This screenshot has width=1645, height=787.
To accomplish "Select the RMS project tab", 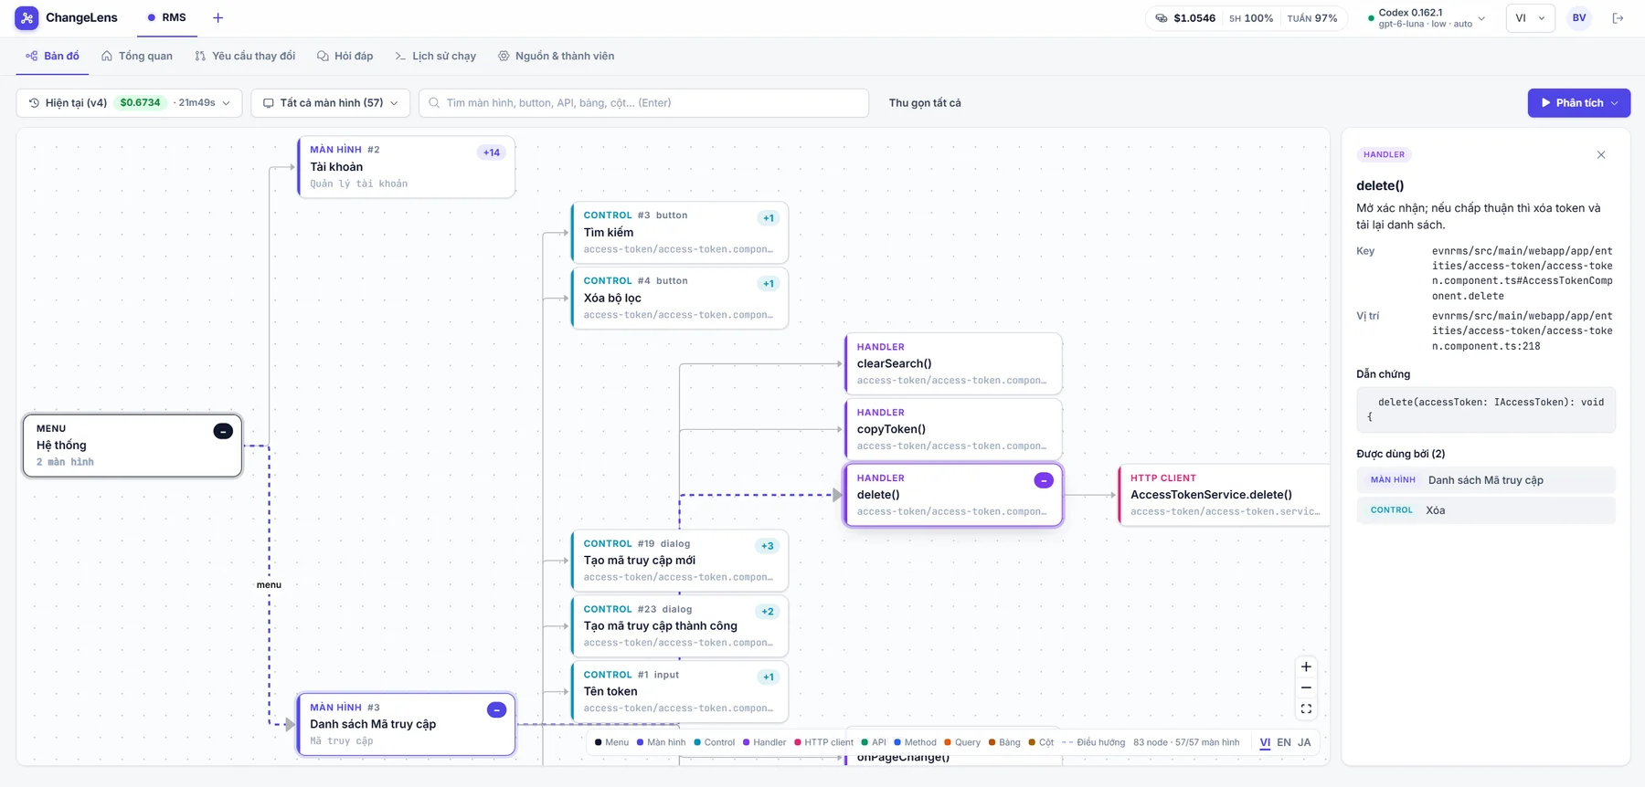I will point(167,17).
